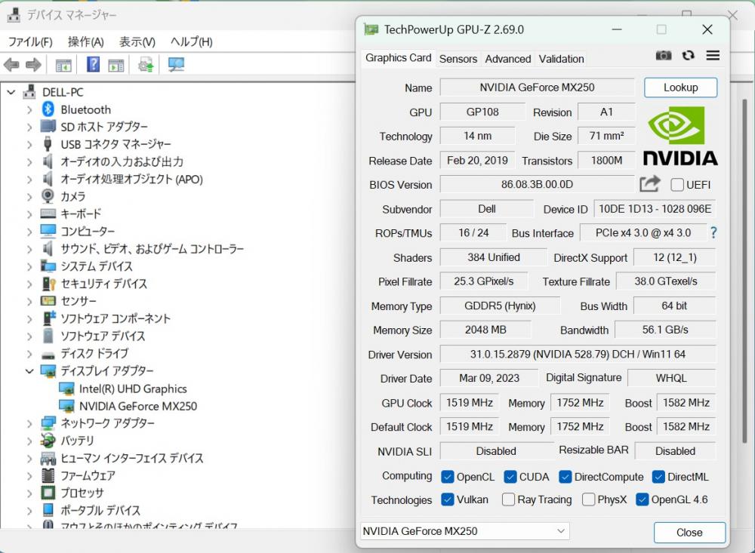The height and width of the screenshot is (553, 755).
Task: Click the NVIDIA logo image
Action: (680, 136)
